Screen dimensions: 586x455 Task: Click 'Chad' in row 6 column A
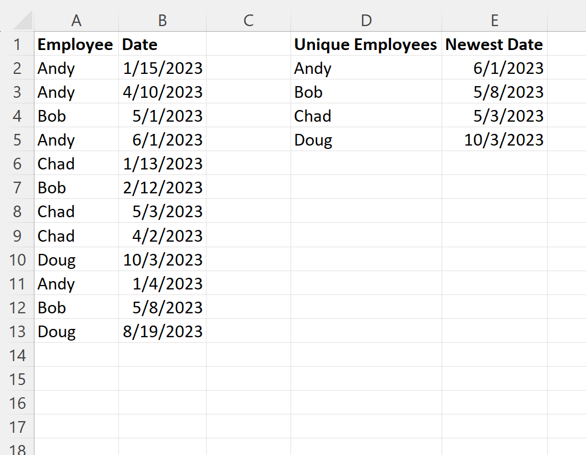[x=76, y=164]
